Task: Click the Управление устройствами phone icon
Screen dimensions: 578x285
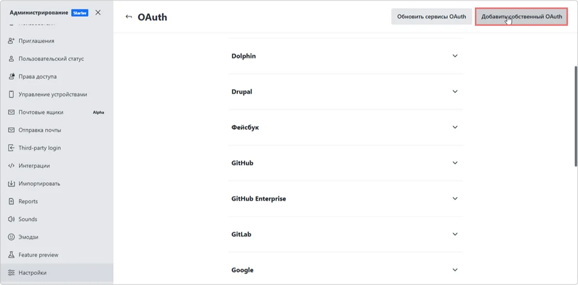Action: [x=11, y=95]
